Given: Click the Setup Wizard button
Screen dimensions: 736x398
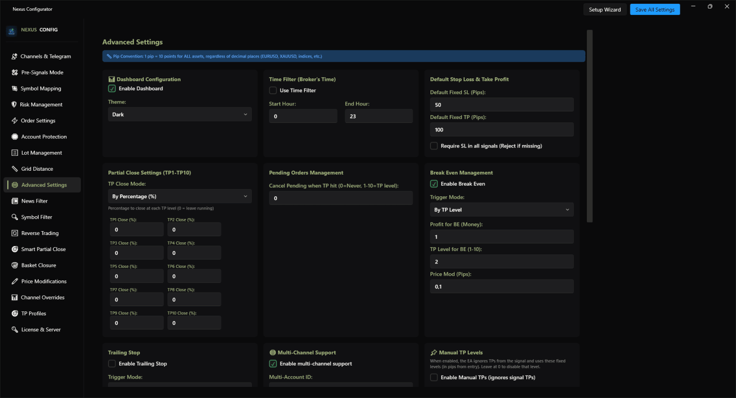Looking at the screenshot, I should [605, 10].
